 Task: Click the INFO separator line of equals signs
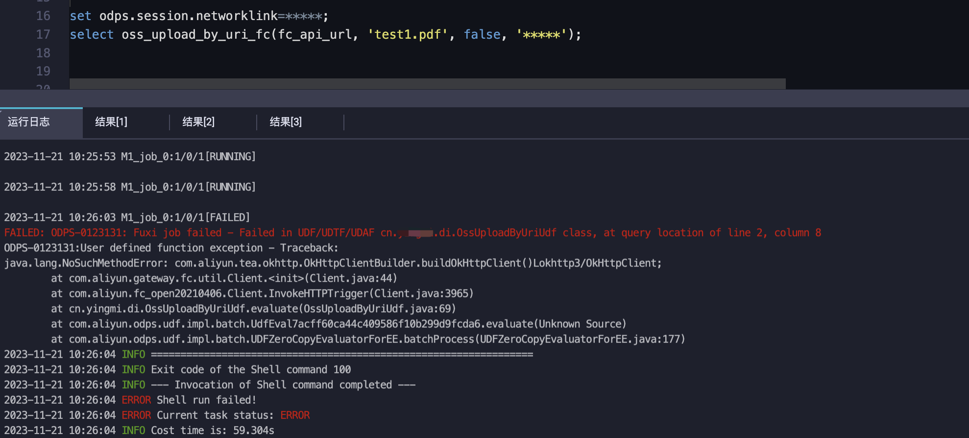[268, 354]
